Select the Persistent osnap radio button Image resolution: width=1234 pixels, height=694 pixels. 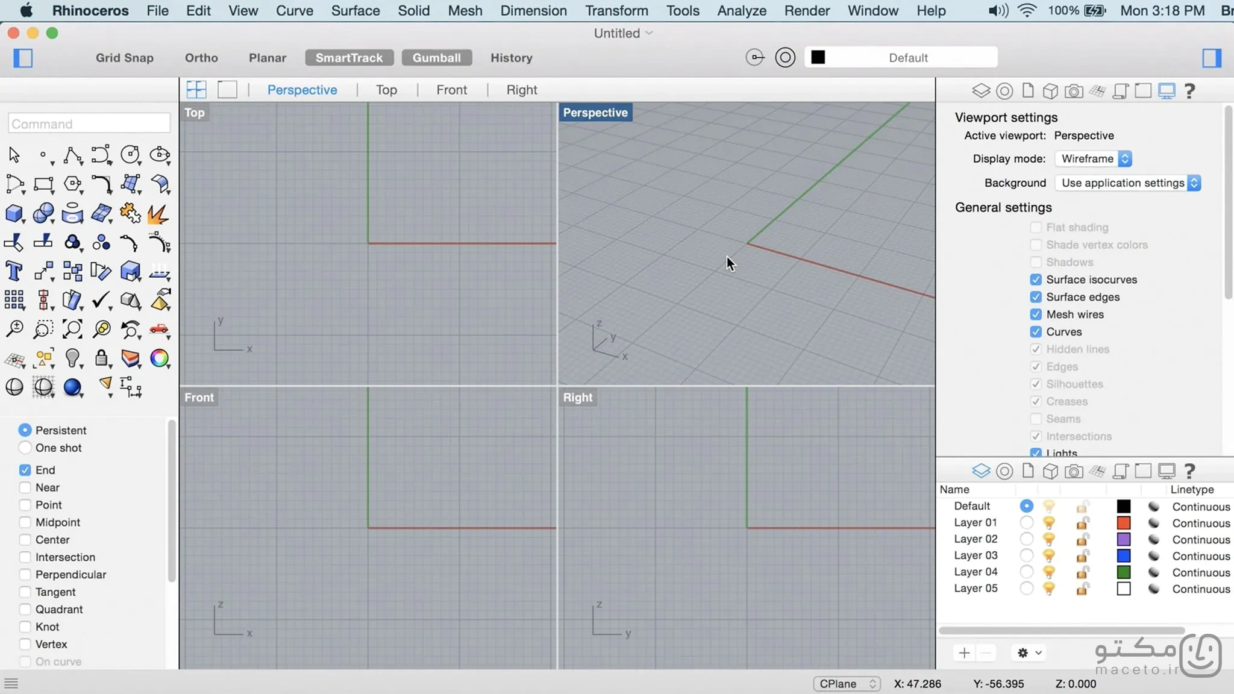tap(25, 430)
